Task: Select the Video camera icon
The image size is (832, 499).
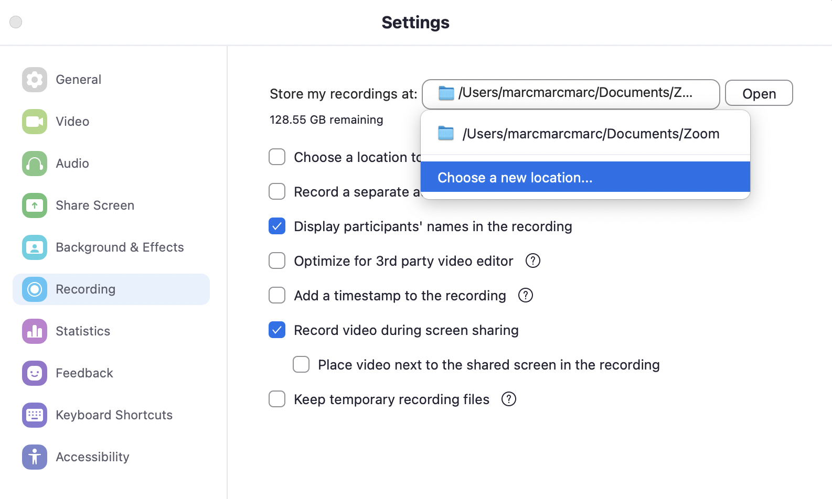Action: click(35, 122)
